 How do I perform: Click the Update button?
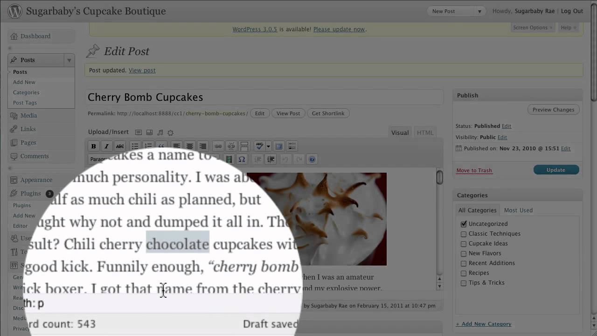[x=556, y=170]
